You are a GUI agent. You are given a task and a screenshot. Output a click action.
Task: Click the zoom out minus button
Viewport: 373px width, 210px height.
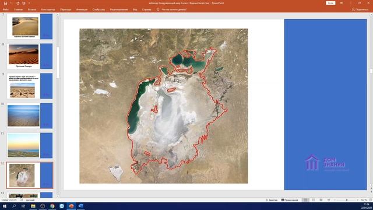(x=335, y=200)
